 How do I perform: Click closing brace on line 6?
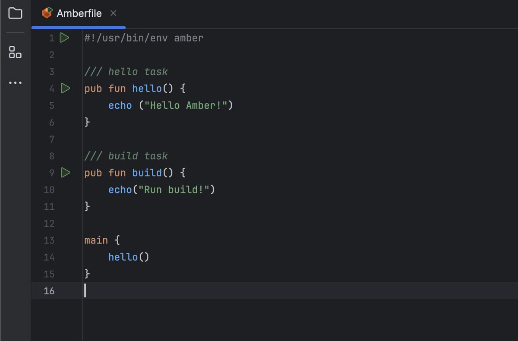87,122
